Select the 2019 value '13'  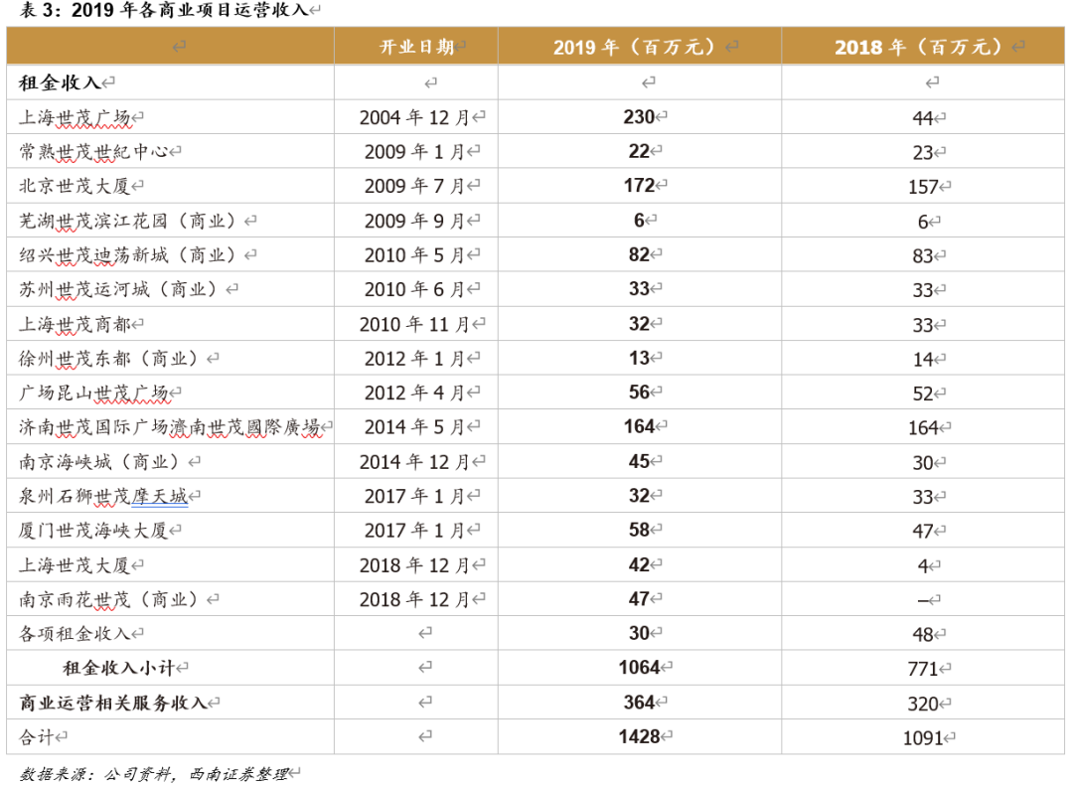pos(639,358)
